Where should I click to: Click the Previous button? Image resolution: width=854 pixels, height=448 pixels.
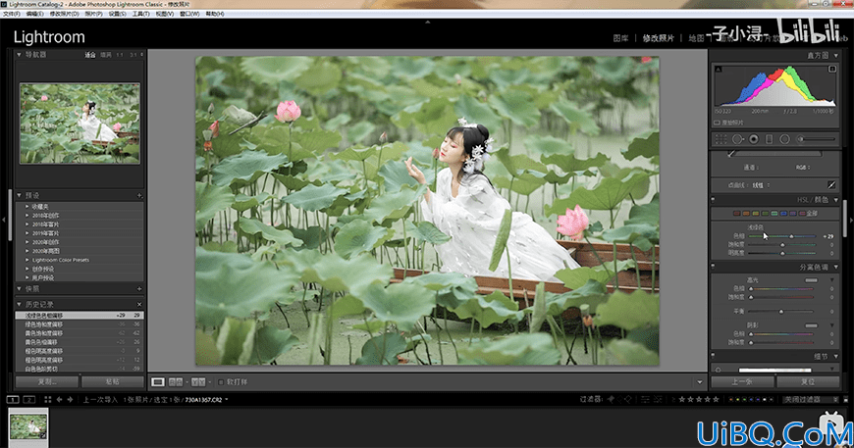[x=742, y=381]
